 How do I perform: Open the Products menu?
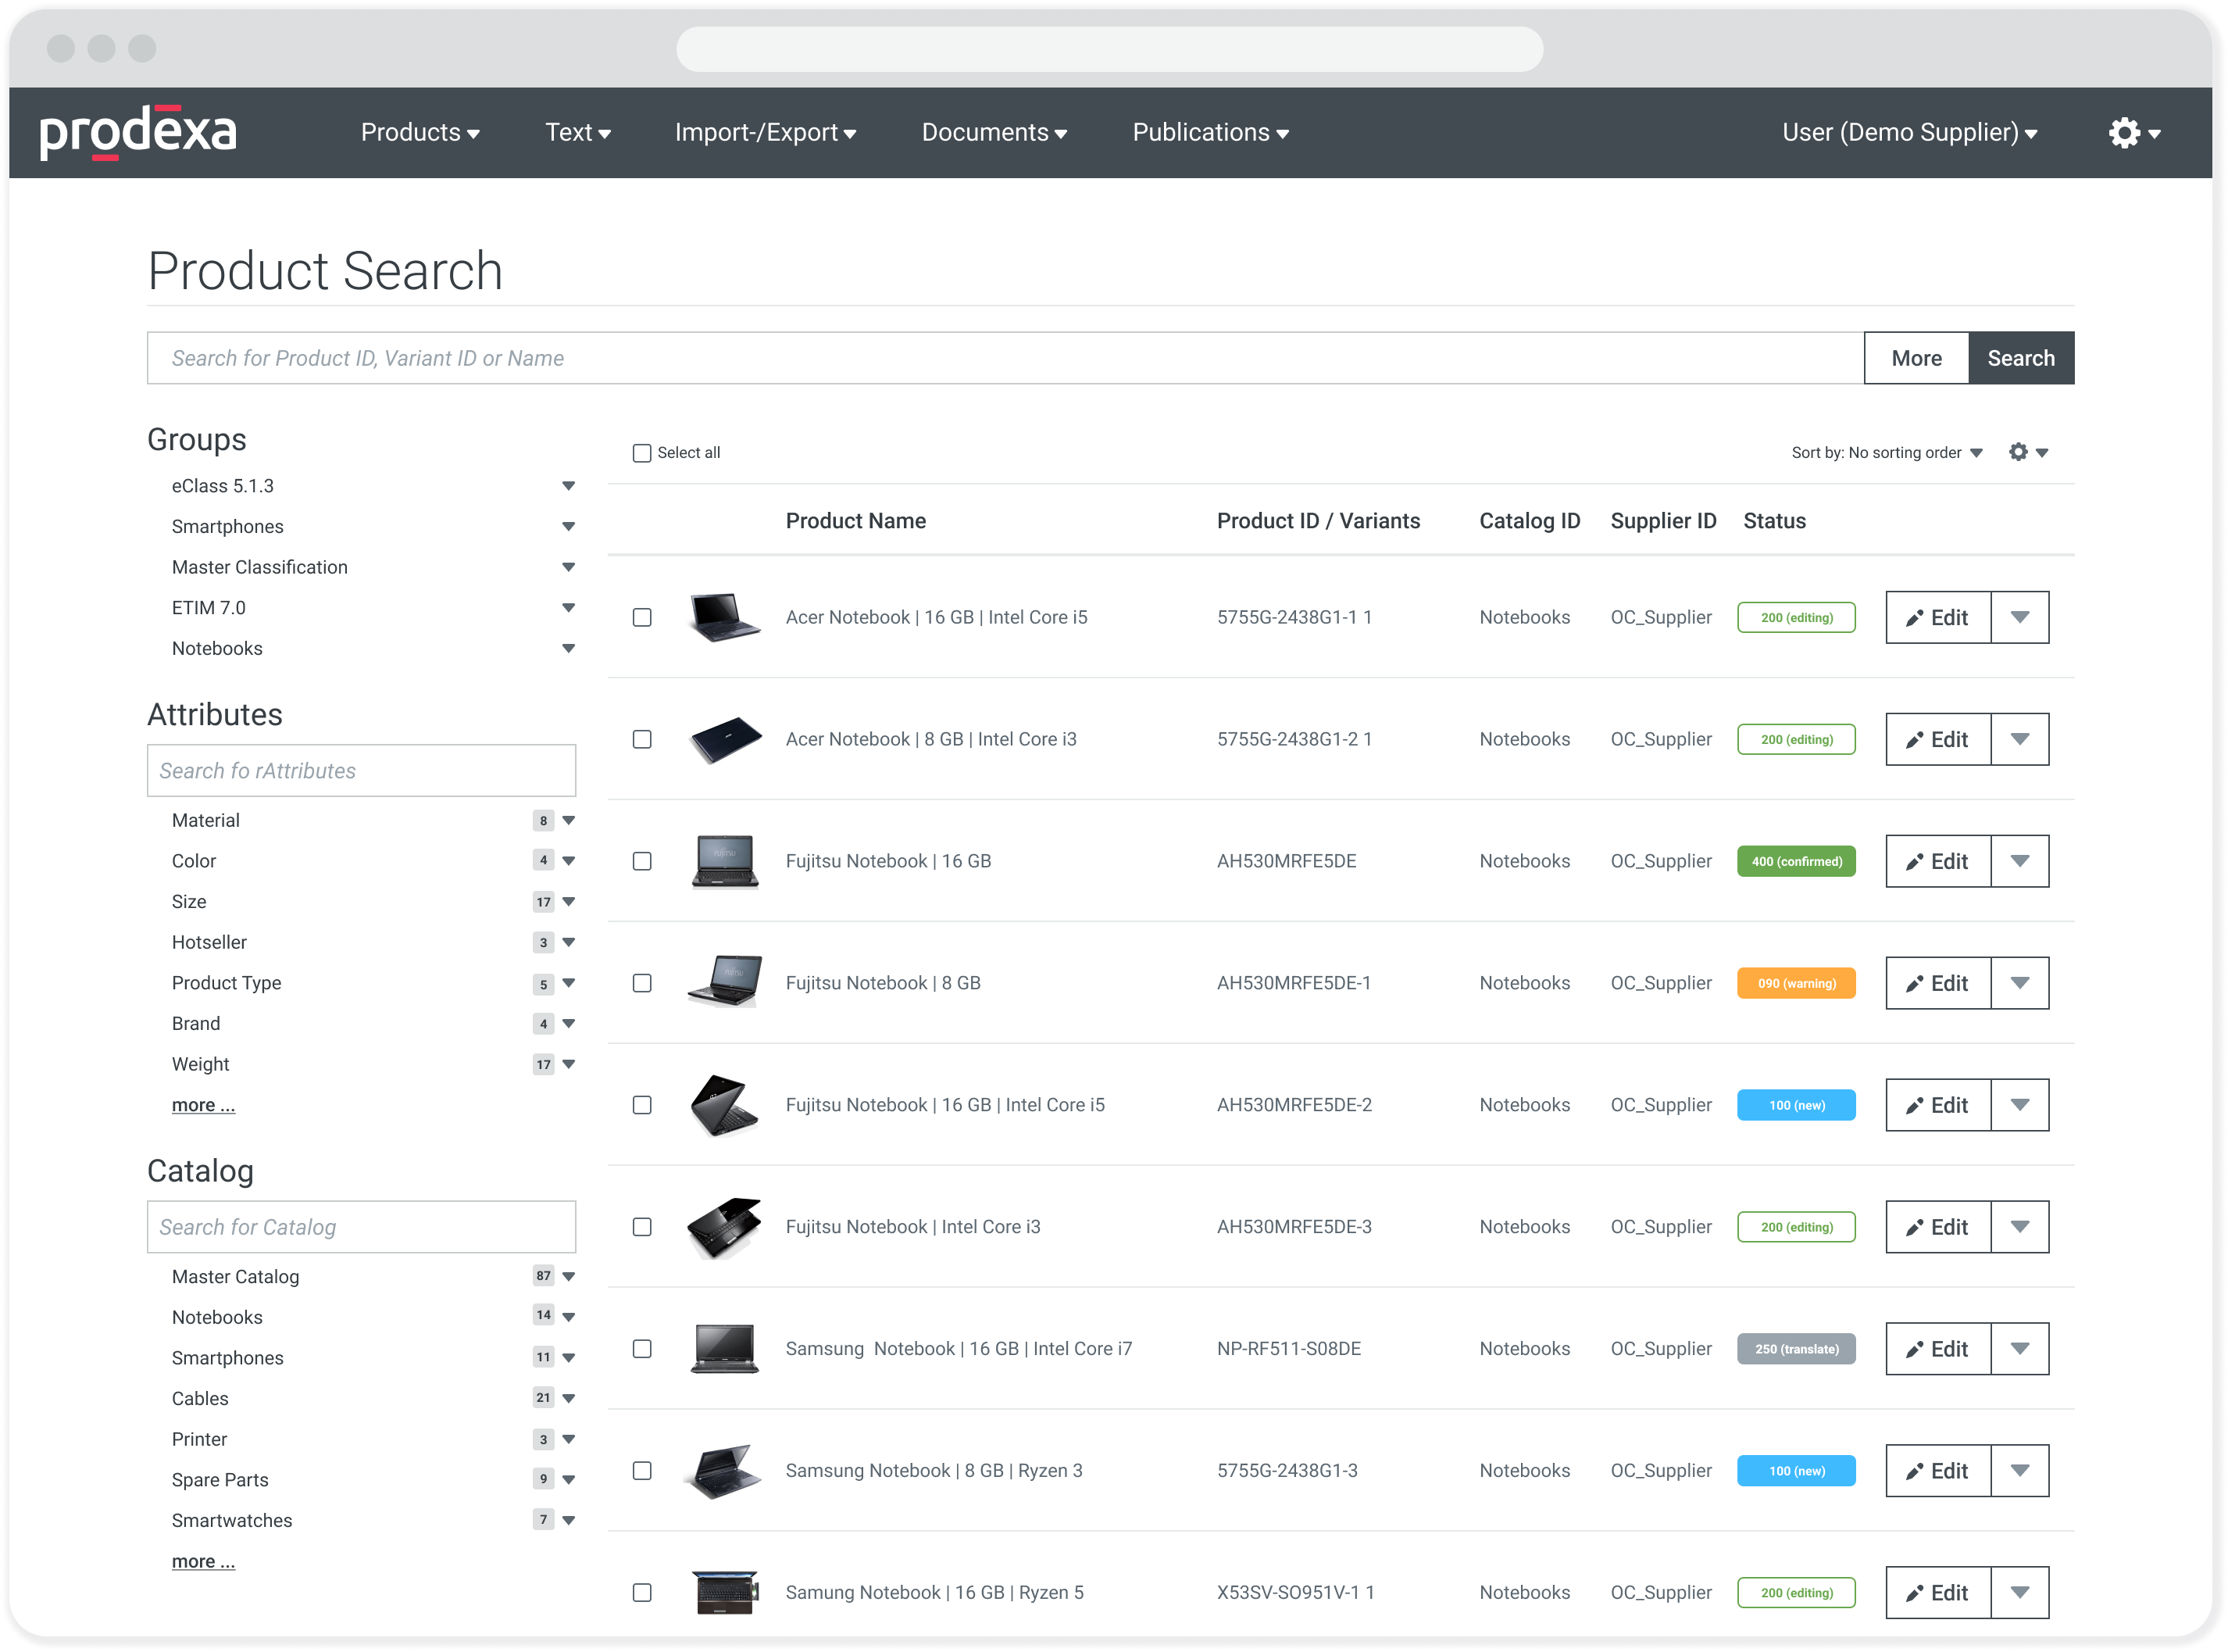(x=420, y=133)
